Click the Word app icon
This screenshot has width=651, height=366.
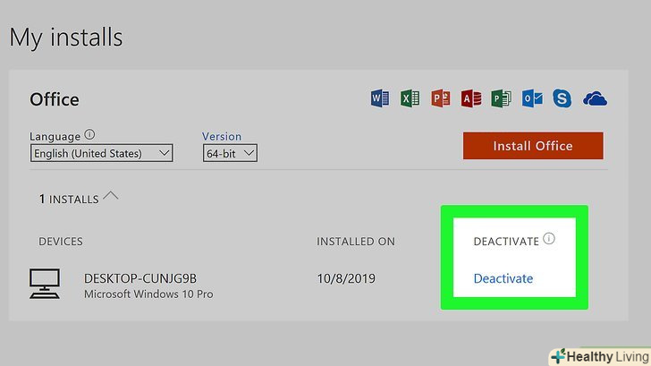point(380,98)
